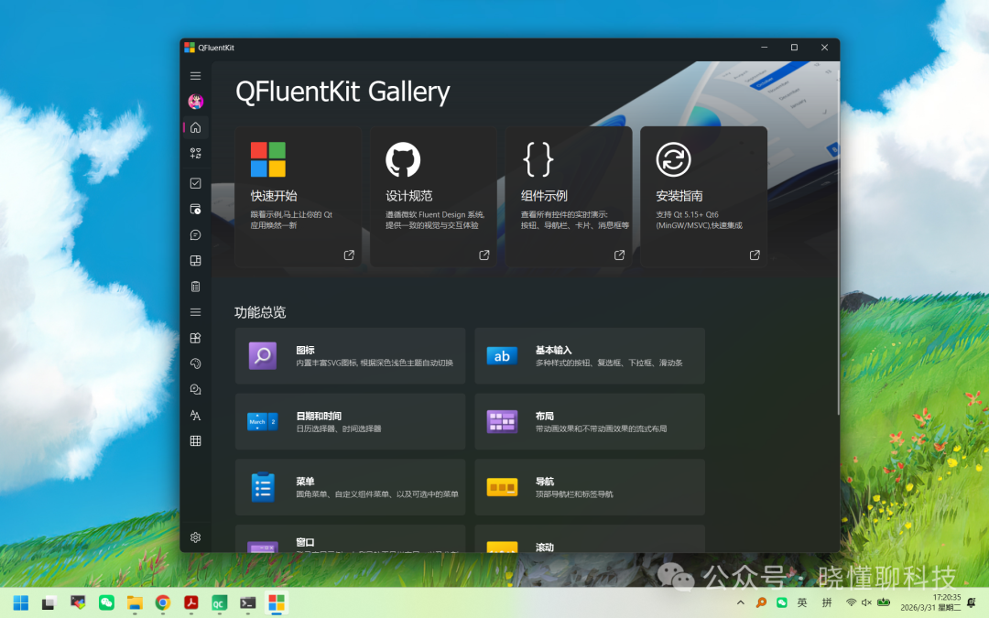
Task: Open the 导航 feature card
Action: coord(590,487)
